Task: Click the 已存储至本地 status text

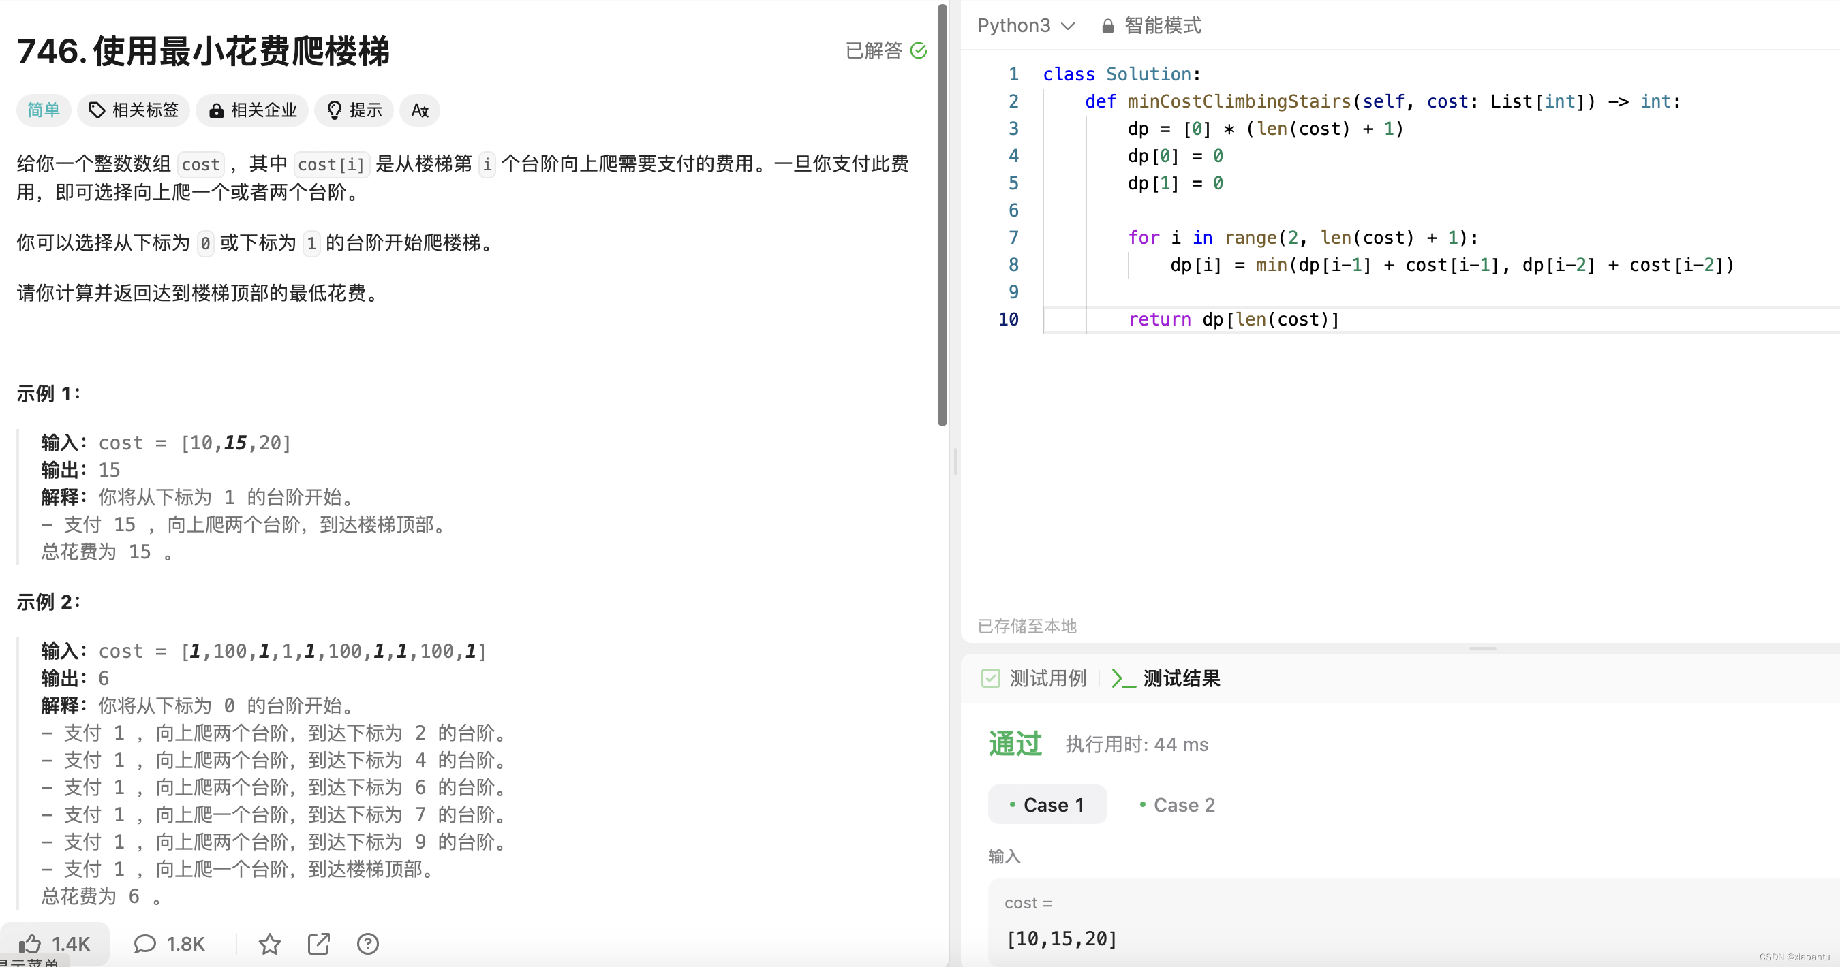Action: [1027, 626]
